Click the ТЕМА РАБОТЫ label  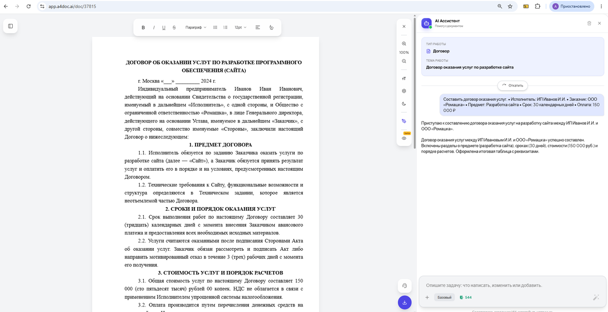436,60
